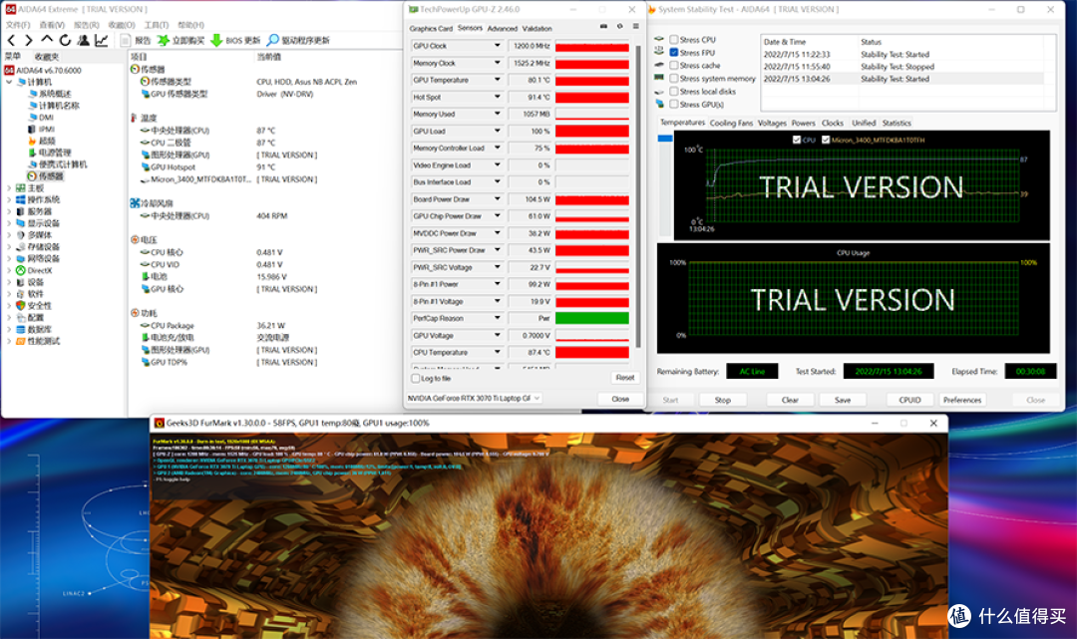Enable Stress cache checkbox
This screenshot has height=639, width=1077.
[x=674, y=65]
